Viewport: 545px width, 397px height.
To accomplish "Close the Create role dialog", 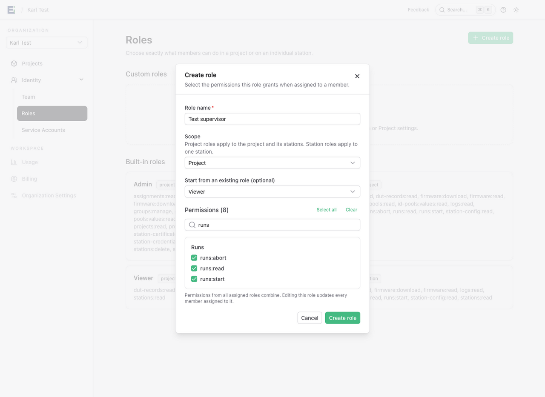I will [x=357, y=76].
